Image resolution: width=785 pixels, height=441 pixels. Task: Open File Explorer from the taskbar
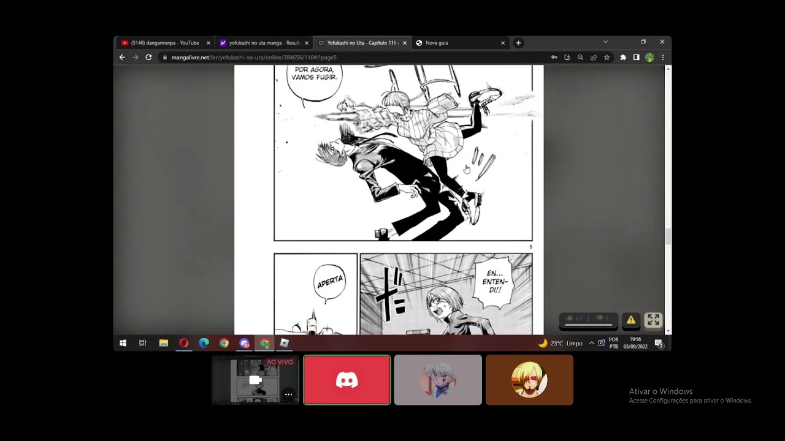click(163, 343)
